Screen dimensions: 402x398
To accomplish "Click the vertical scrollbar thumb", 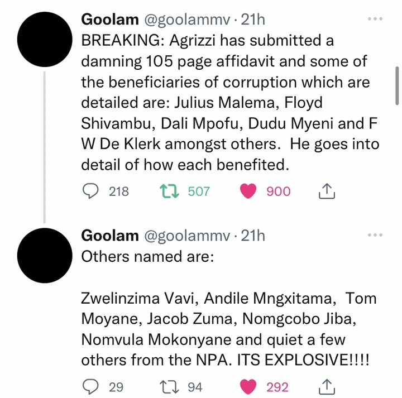I will 397,85.
